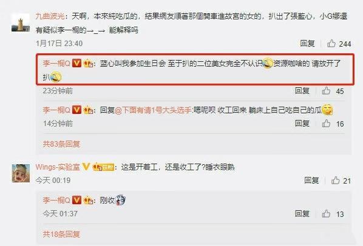Image resolution: width=363 pixels, height=246 pixels.
Task: Reply to Wings-实验室 comment at 今天 00:19
Action: (311, 180)
